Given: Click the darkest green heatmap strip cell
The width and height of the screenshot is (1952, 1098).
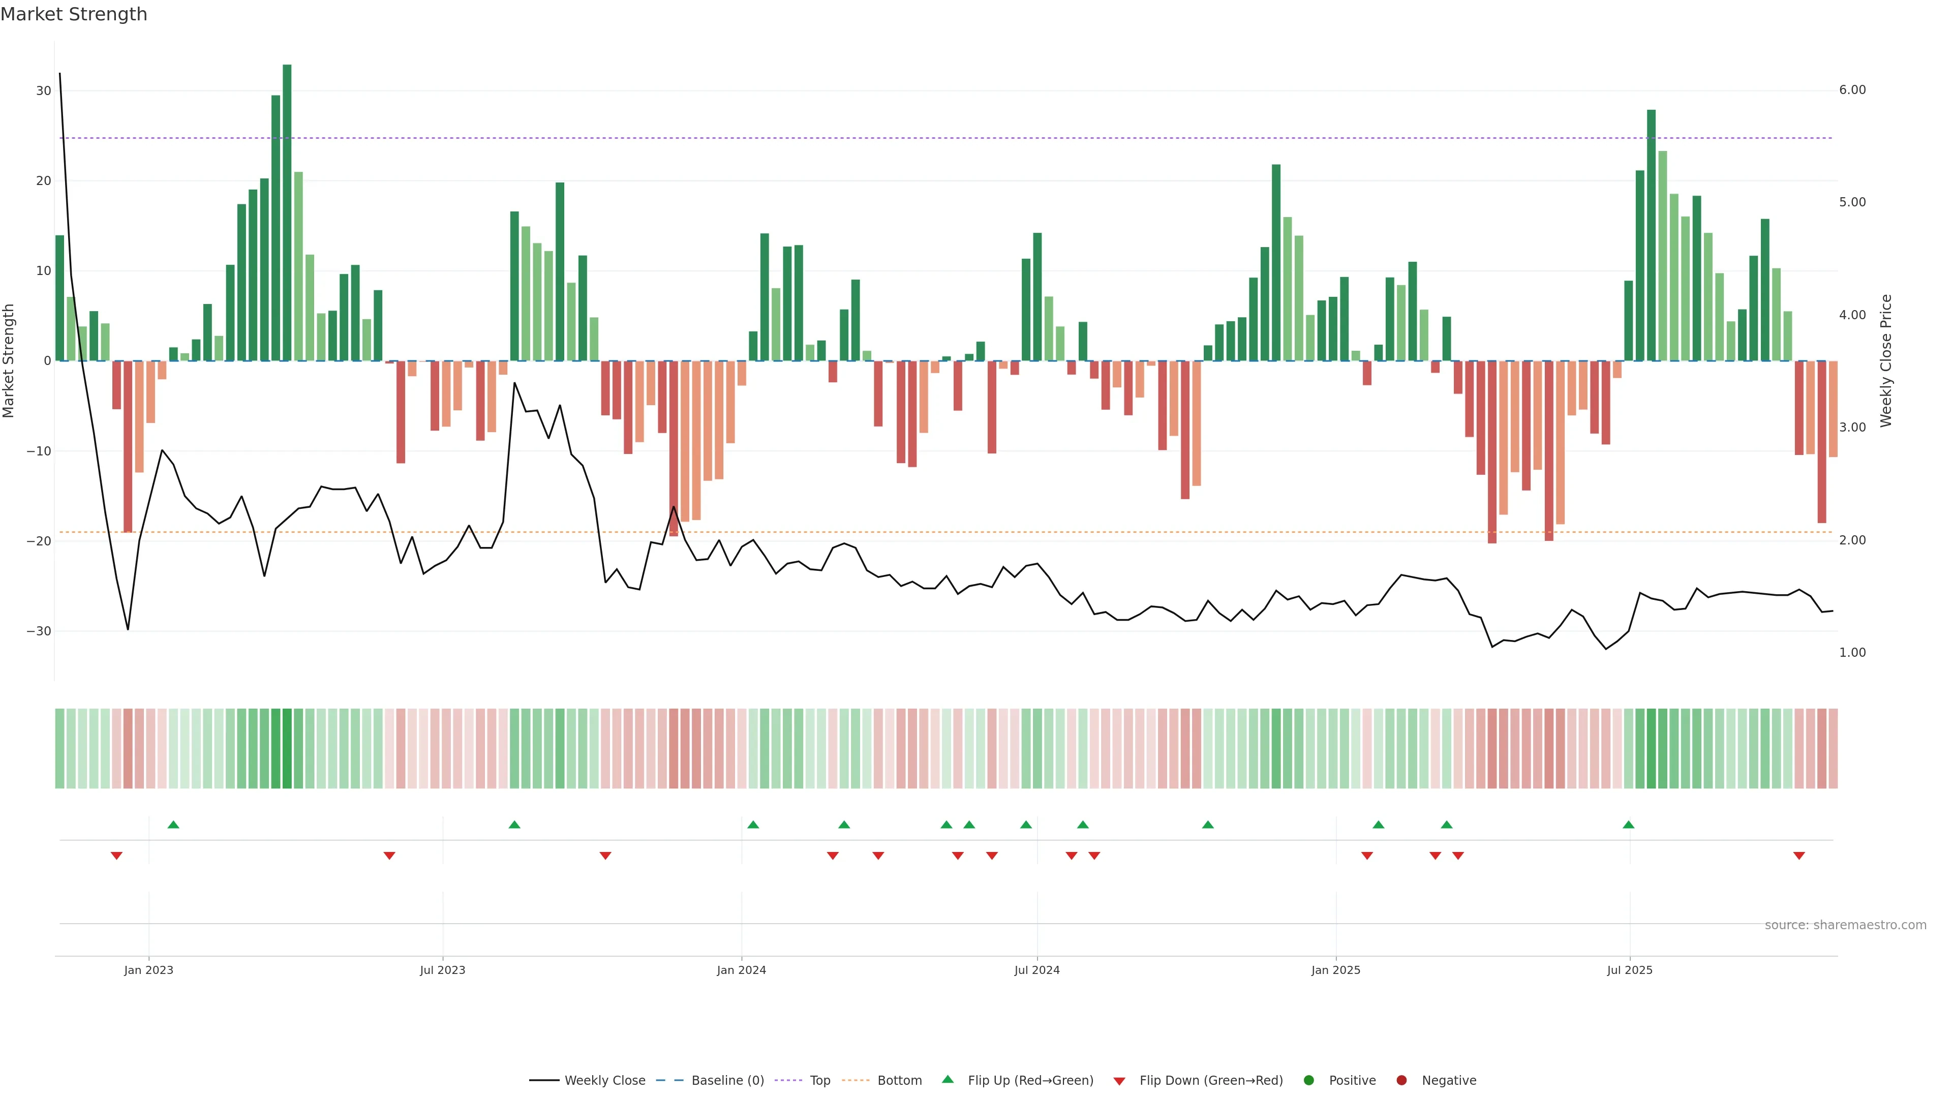Looking at the screenshot, I should 287,749.
